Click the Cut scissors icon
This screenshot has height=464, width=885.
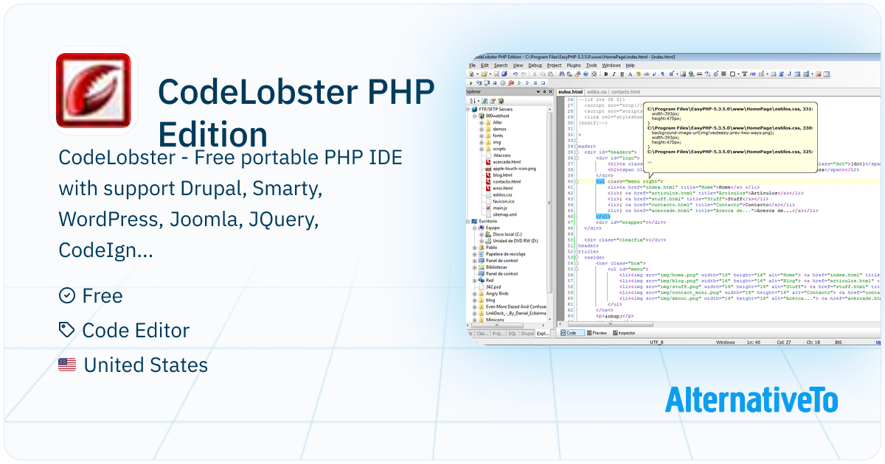535,74
